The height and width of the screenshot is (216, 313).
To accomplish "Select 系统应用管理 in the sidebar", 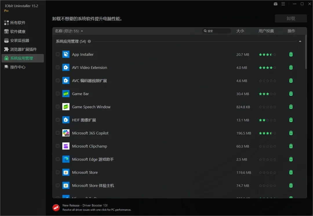I will click(23, 58).
